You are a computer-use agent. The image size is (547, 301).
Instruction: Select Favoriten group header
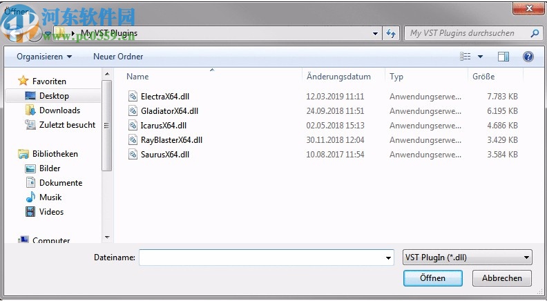pos(49,81)
